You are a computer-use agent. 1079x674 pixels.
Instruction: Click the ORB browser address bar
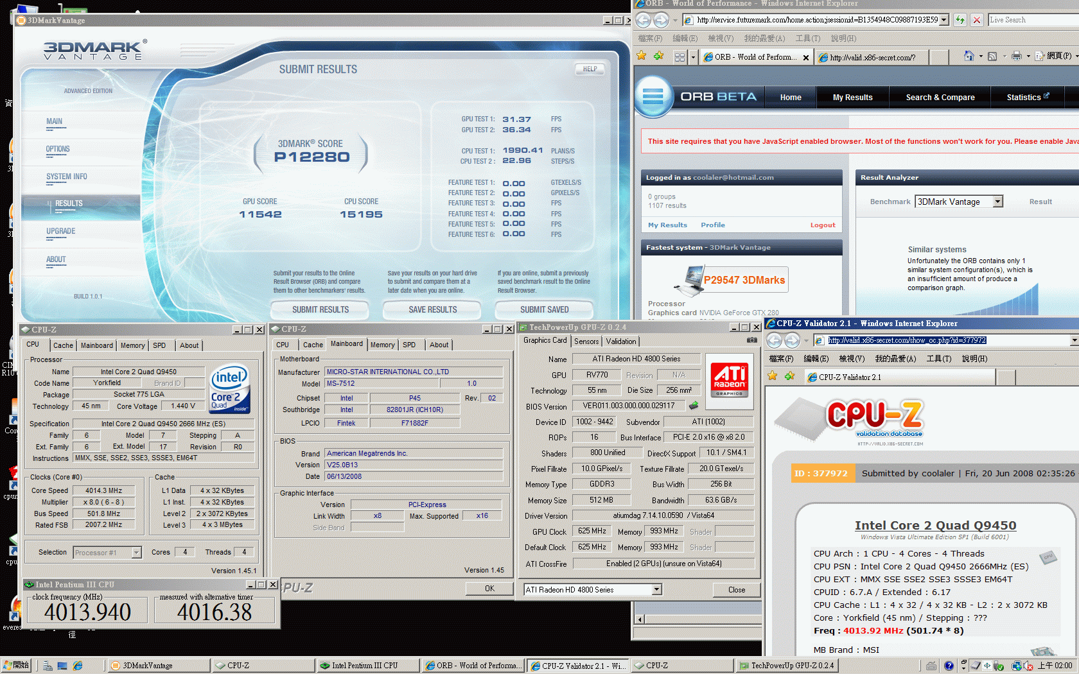point(817,20)
